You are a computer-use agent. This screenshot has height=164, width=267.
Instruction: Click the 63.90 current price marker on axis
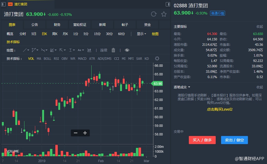pos(158,83)
